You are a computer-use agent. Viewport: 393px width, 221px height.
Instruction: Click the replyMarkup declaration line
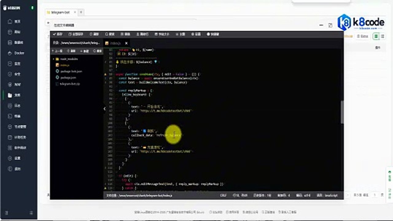point(136,91)
